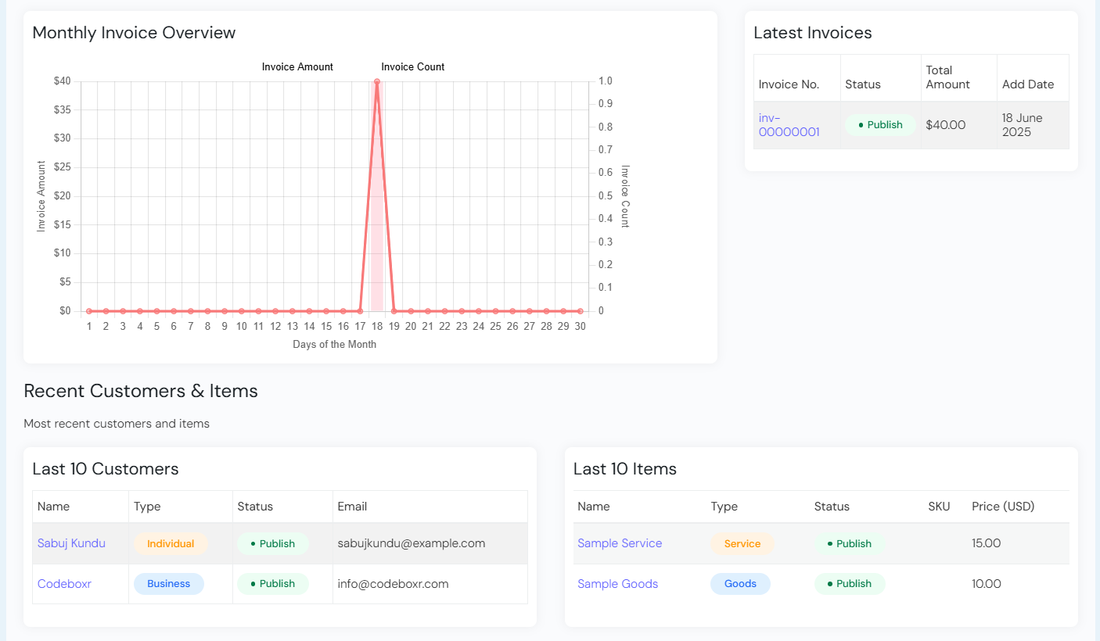Click the Publish badge on the latest invoice
This screenshot has width=1100, height=641.
pyautogui.click(x=880, y=125)
